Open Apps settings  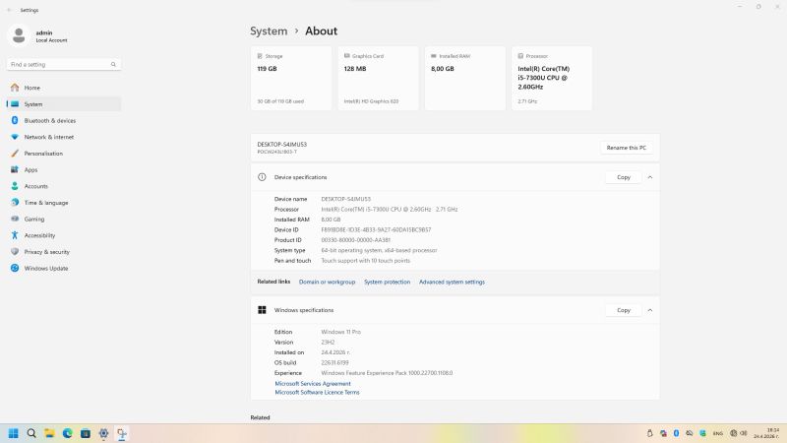[x=64, y=169]
